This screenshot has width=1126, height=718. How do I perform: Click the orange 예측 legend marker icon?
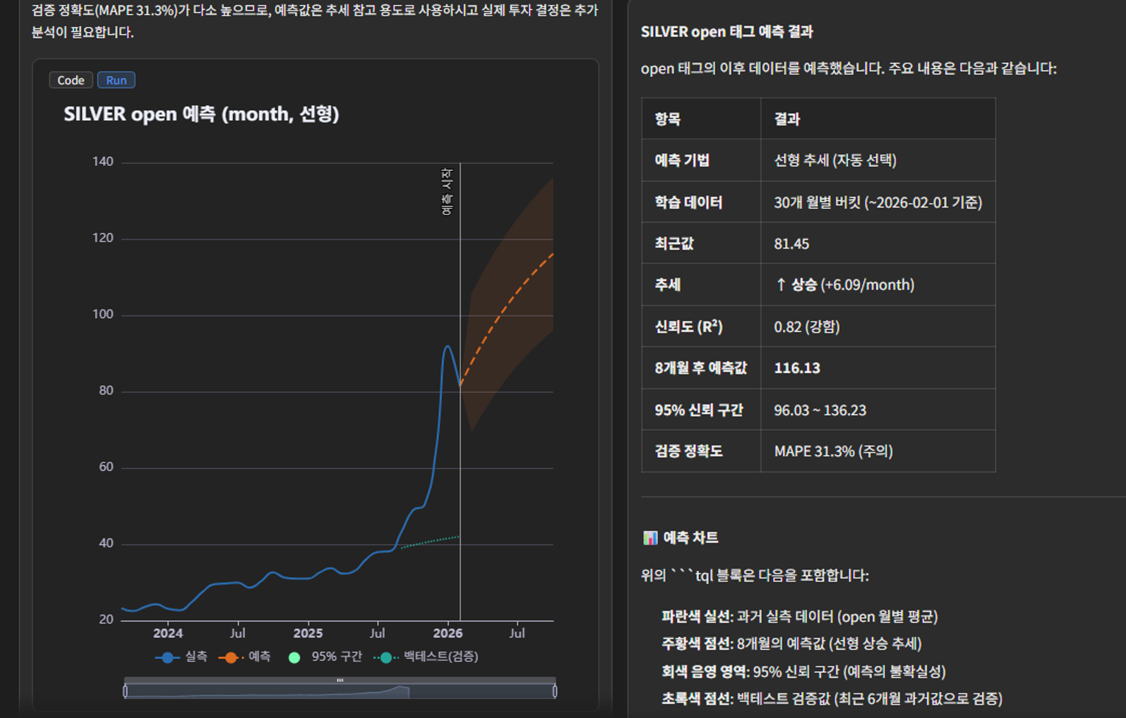(x=231, y=657)
